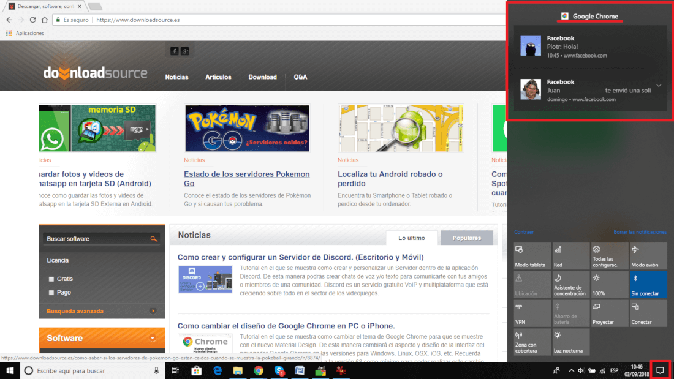This screenshot has width=674, height=379.
Task: Toggle Luz nocturna quick action
Action: 571,342
